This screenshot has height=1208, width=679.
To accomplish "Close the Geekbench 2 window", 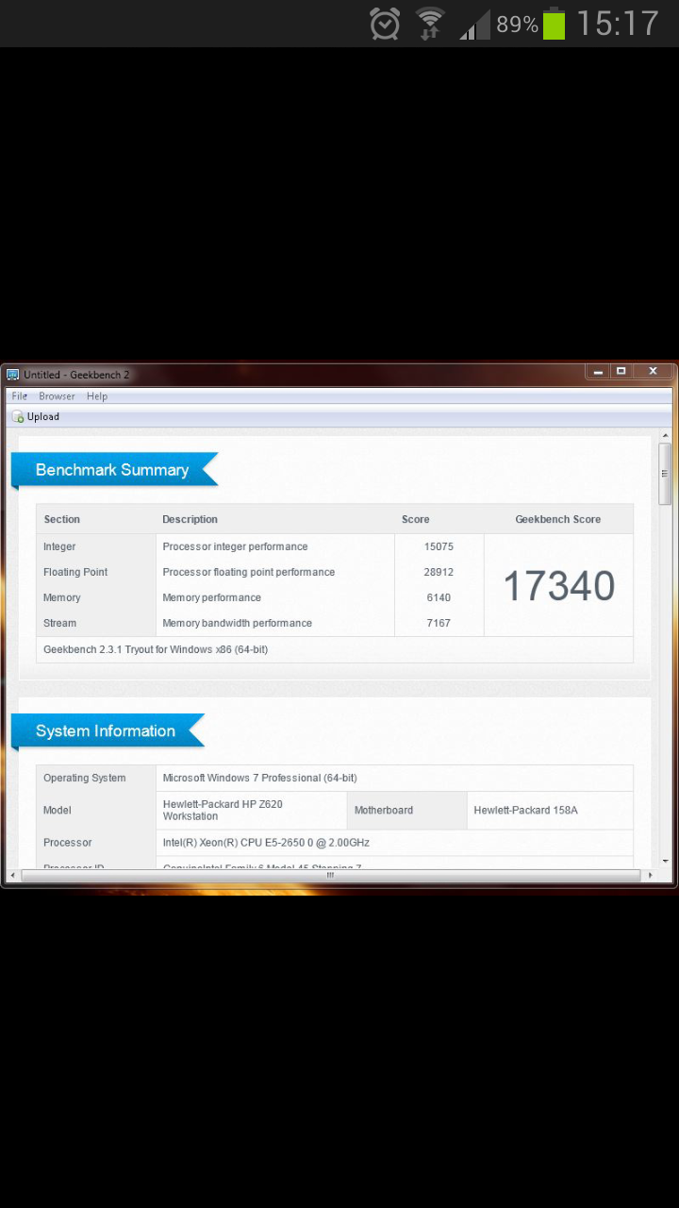I will tap(652, 372).
